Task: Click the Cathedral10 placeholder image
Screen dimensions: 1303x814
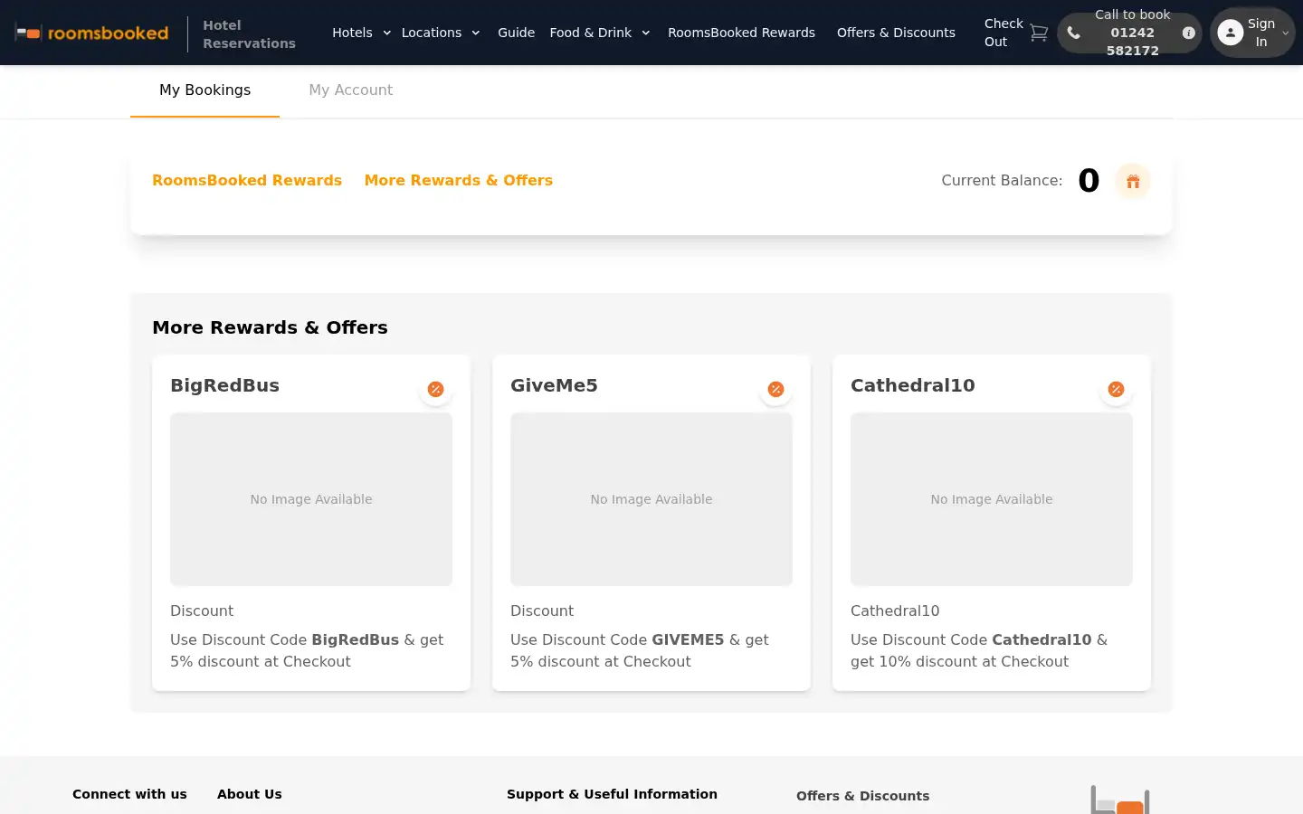Action: pos(992,499)
